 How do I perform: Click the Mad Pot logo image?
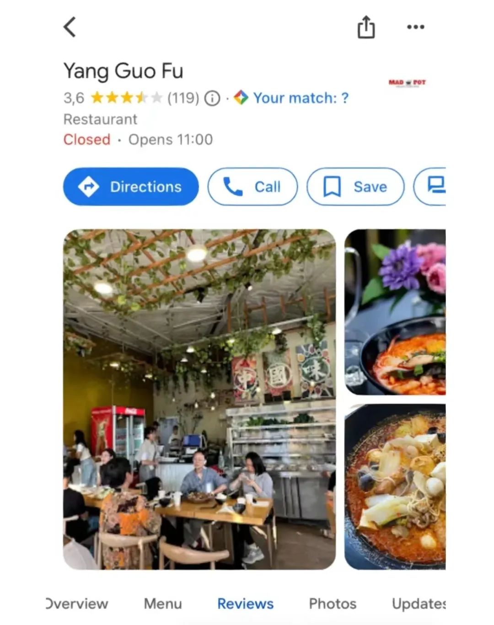click(407, 83)
